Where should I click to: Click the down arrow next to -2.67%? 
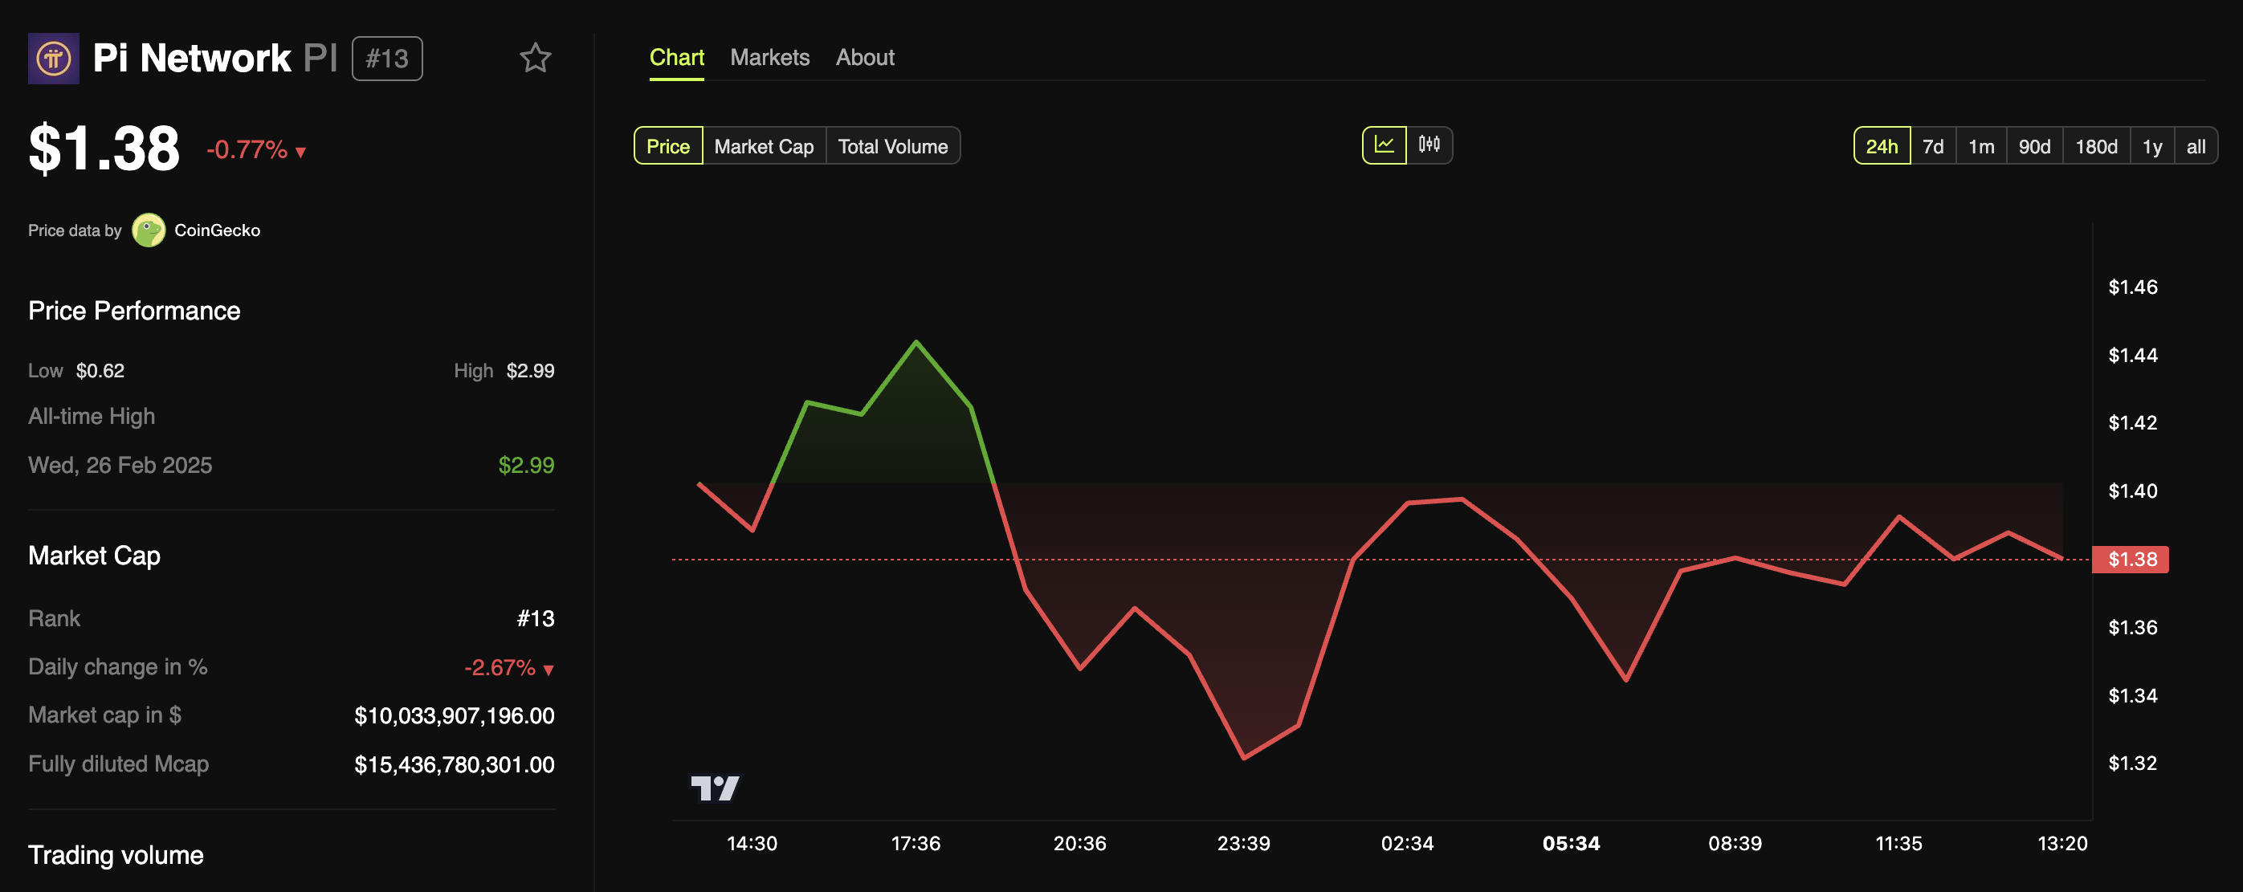548,670
